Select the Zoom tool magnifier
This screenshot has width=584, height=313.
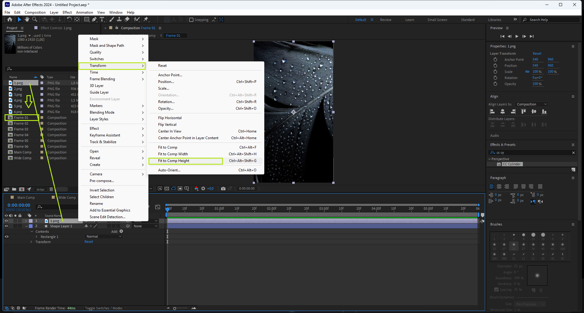pyautogui.click(x=35, y=19)
